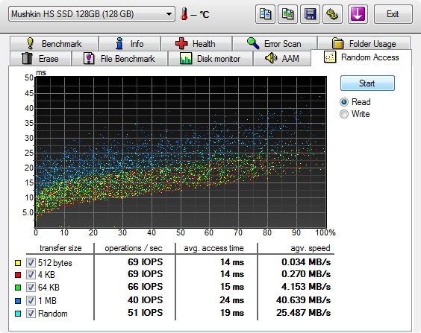
Task: Click the copy text to clipboard icon
Action: click(265, 14)
